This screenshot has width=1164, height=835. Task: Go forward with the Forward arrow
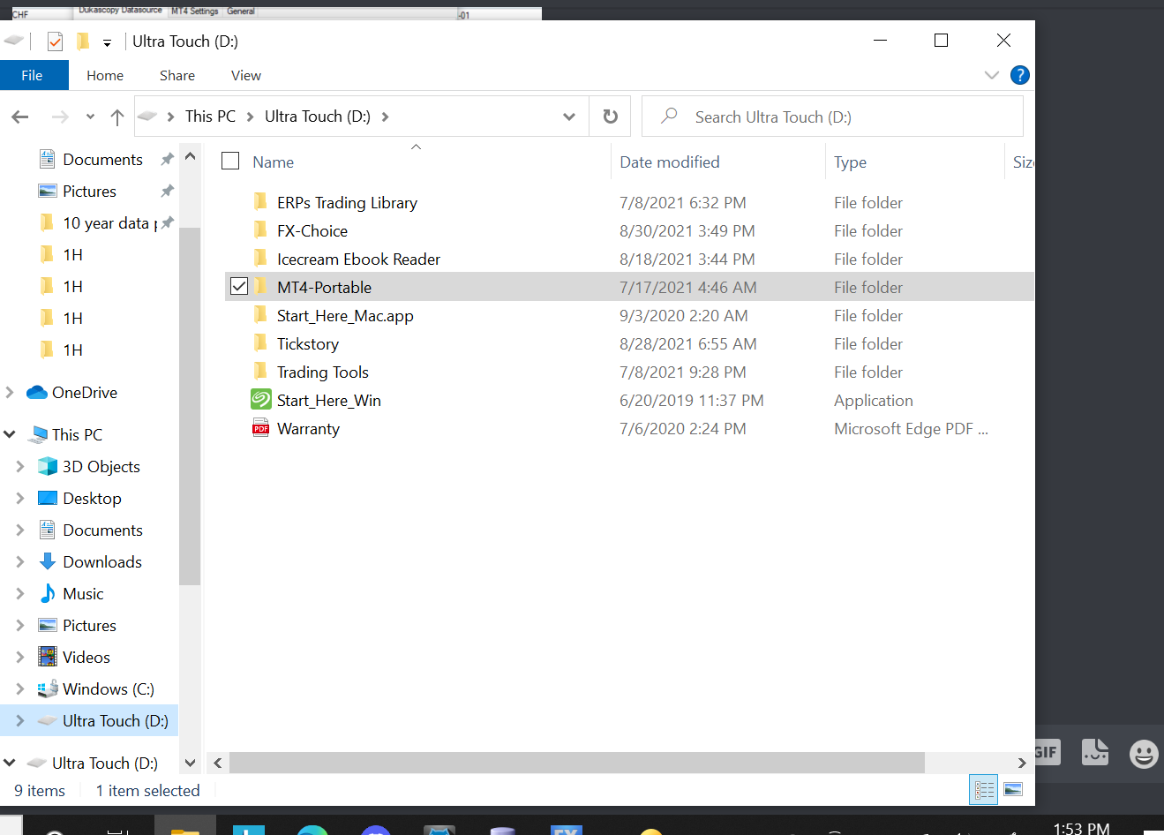60,117
